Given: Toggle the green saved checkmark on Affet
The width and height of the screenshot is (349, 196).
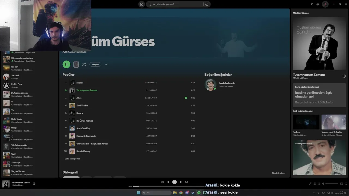Looking at the screenshot, I should click(186, 98).
